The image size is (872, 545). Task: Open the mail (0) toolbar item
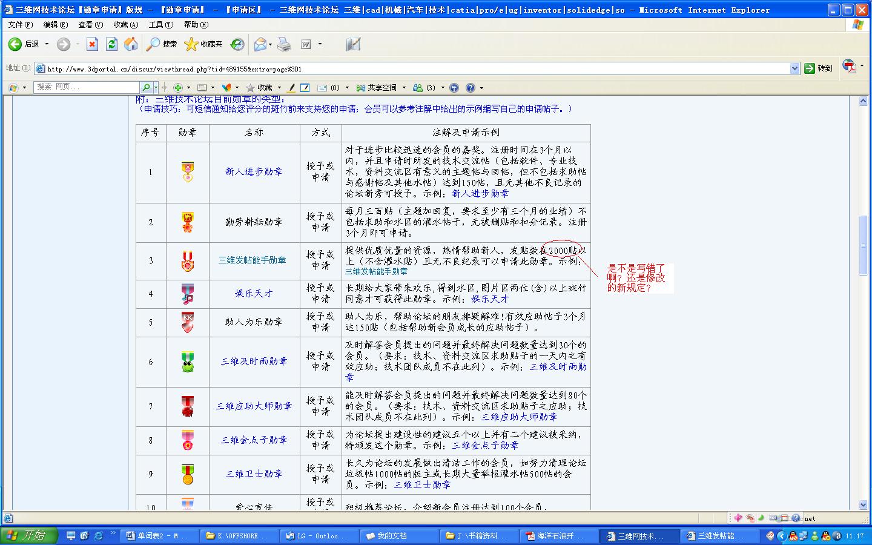(x=329, y=88)
